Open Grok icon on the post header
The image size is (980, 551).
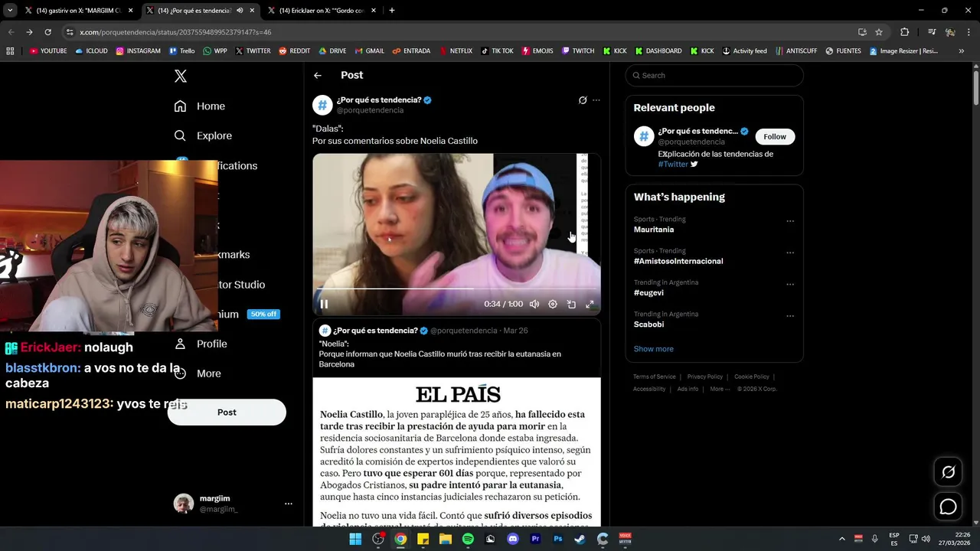coord(583,100)
